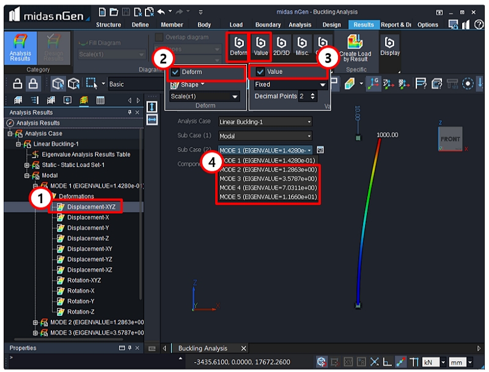Expand the Static - Static Load Set-1 node
This screenshot has height=372, width=489.
point(27,165)
